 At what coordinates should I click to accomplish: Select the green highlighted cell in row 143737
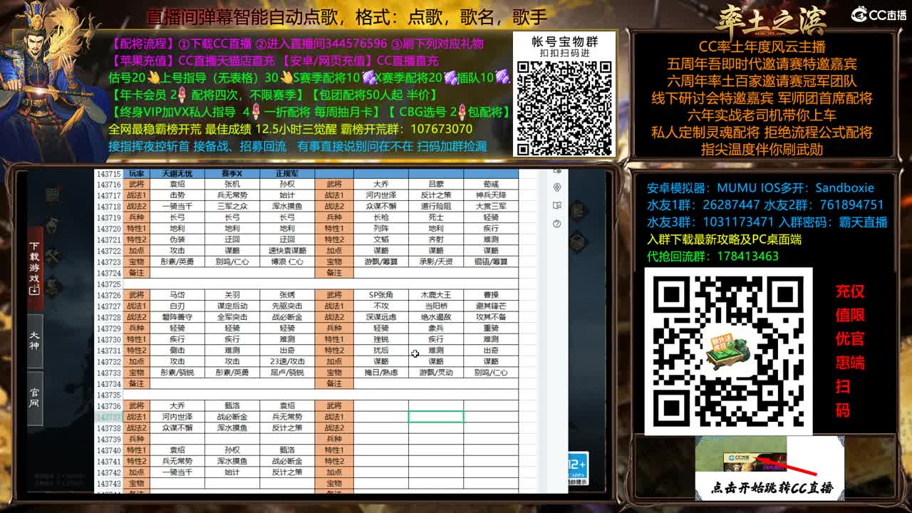click(437, 415)
